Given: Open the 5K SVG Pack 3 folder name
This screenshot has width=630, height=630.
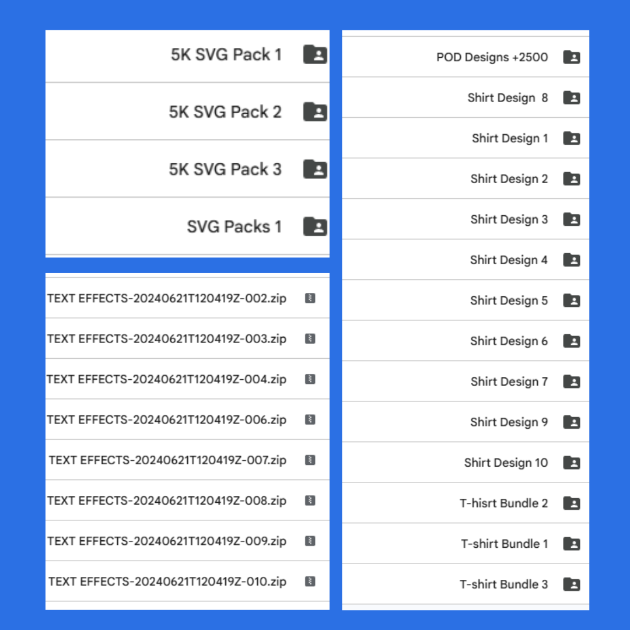Looking at the screenshot, I should (225, 169).
